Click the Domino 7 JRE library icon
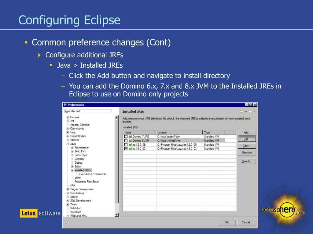This screenshot has height=234, width=313. (131, 137)
